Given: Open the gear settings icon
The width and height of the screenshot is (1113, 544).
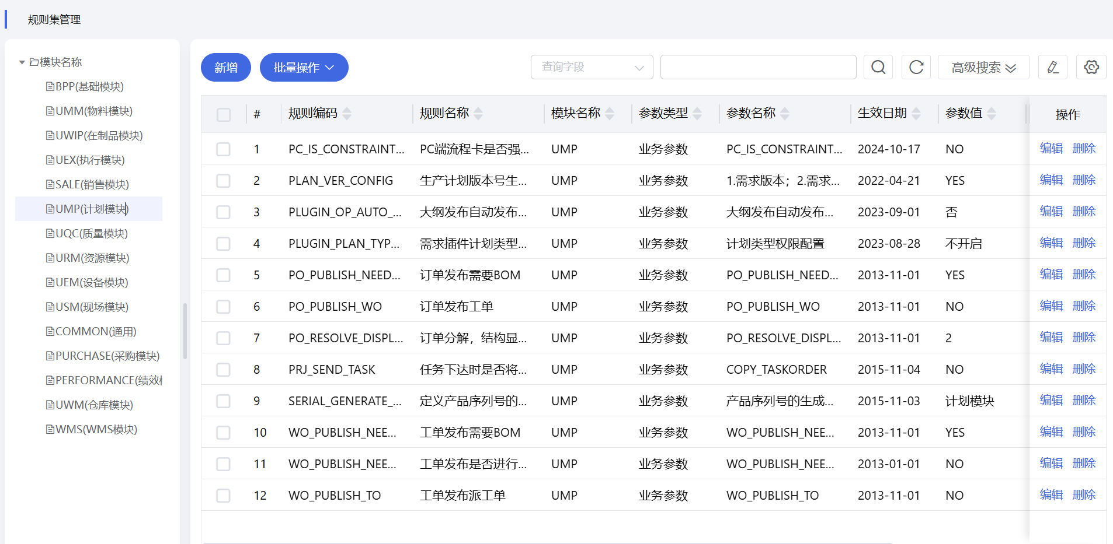Looking at the screenshot, I should coord(1091,68).
